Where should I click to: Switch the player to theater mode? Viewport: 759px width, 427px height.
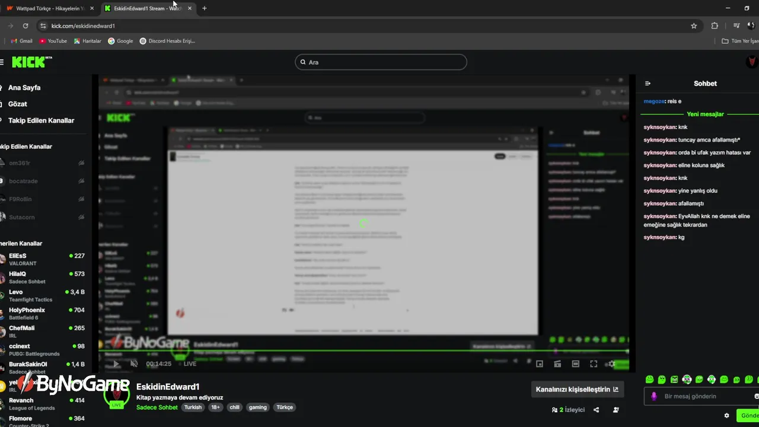point(575,364)
